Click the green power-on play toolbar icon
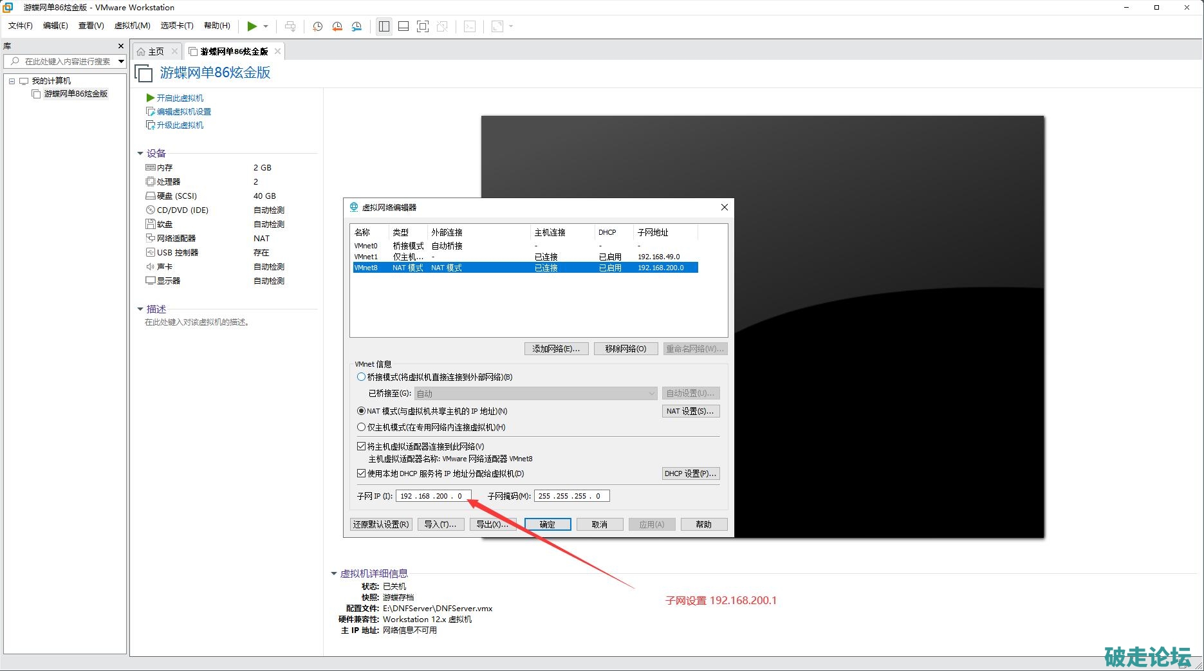Image resolution: width=1204 pixels, height=671 pixels. pyautogui.click(x=252, y=26)
